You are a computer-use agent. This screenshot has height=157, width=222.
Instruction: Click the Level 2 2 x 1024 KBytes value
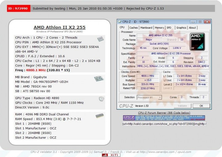point(184,84)
